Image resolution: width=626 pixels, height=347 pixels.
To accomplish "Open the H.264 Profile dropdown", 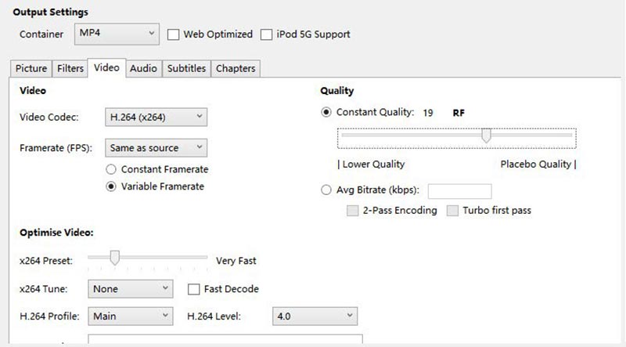I will 130,316.
